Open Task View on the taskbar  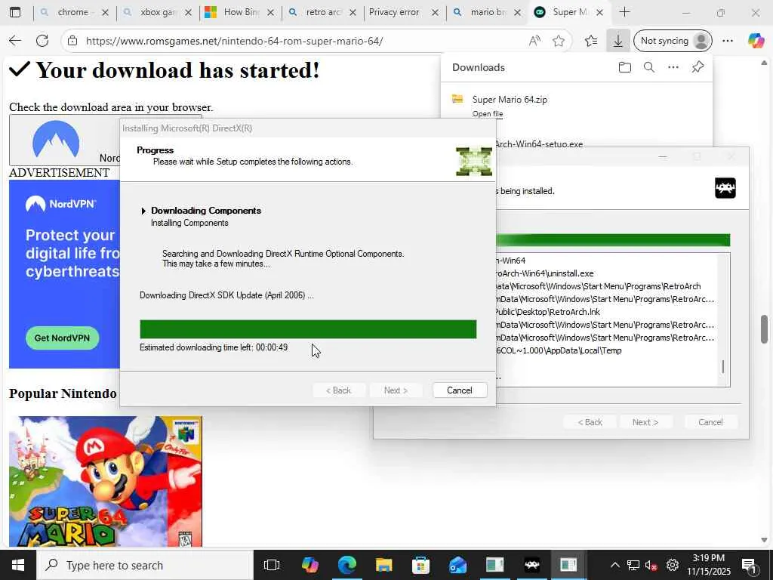point(272,565)
